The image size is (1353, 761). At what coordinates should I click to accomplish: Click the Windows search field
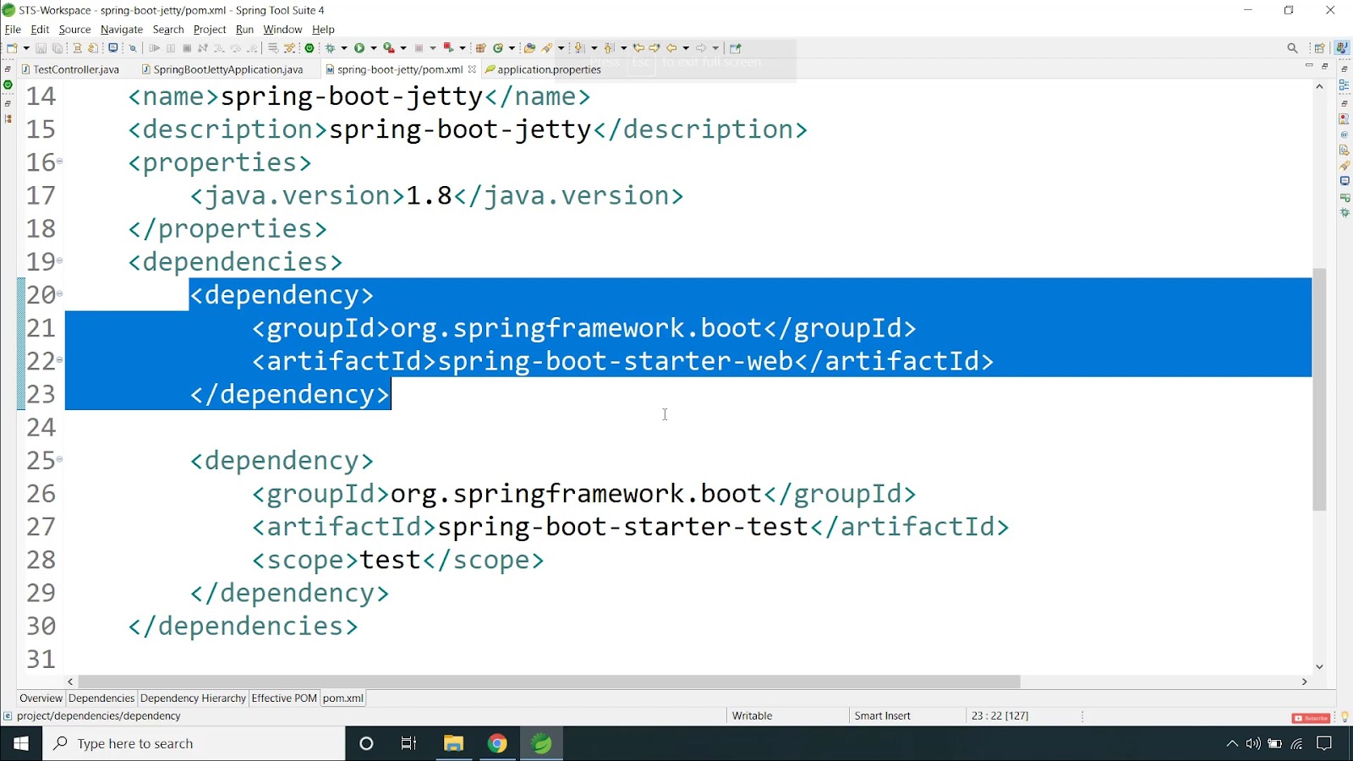[194, 743]
